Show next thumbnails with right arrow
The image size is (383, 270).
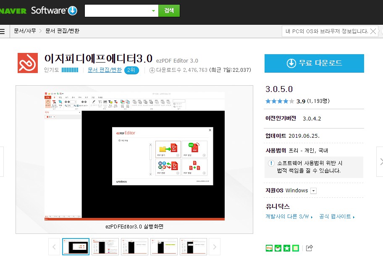[x=215, y=247]
